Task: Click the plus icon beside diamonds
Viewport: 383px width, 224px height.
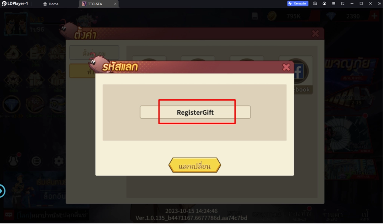Action: [374, 16]
